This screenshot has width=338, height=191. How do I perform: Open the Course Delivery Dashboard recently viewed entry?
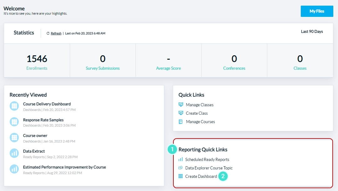click(x=47, y=104)
